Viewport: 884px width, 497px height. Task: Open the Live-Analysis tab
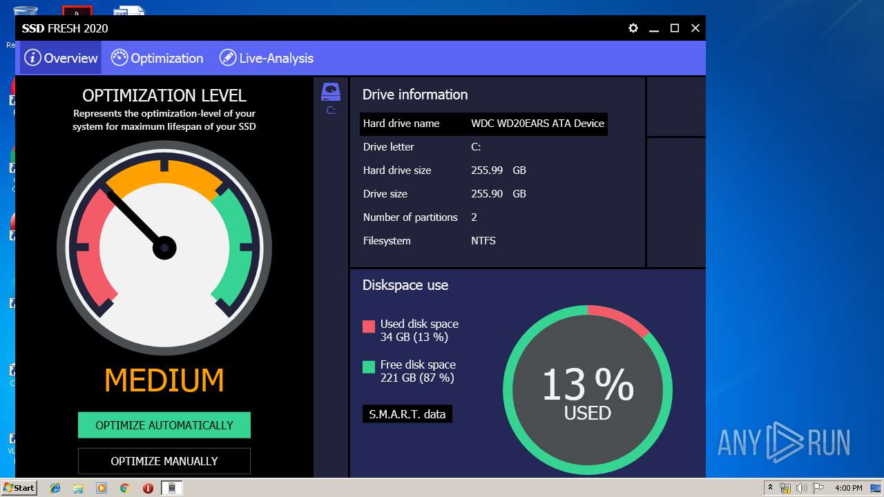point(267,58)
